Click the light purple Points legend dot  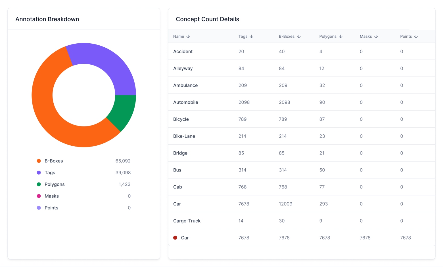point(39,208)
